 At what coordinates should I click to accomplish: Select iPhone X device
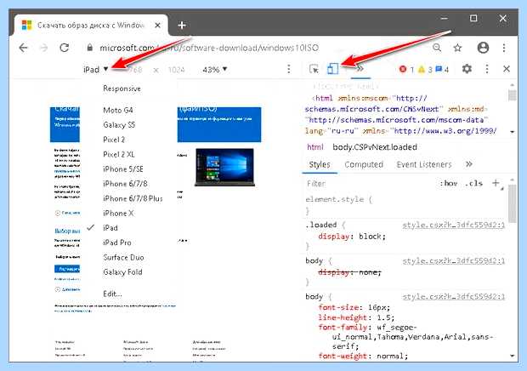pyautogui.click(x=118, y=214)
